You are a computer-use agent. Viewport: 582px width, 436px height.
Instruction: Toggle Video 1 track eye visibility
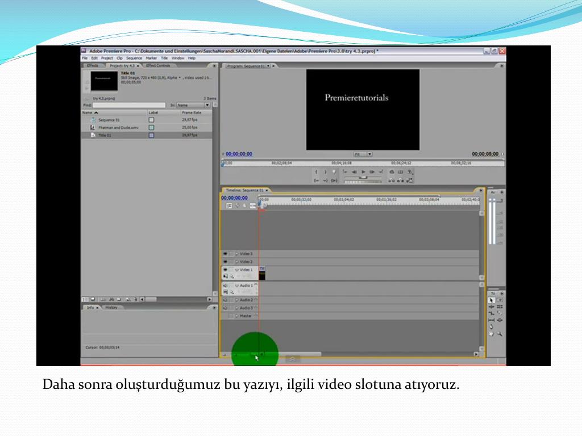225,270
